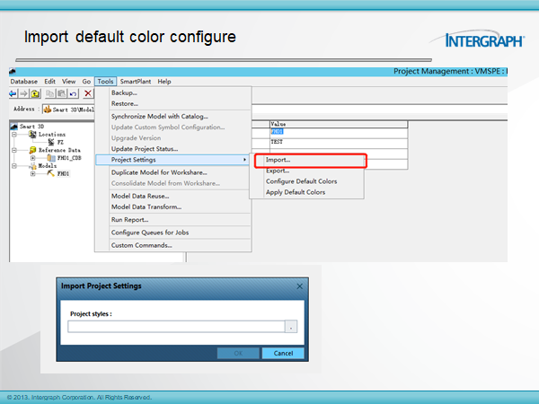539x404 pixels.
Task: Select Model Data Transform...
Action: click(172, 206)
